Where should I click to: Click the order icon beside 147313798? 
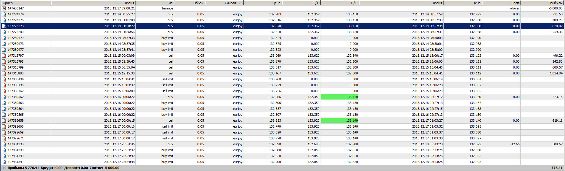[4, 61]
